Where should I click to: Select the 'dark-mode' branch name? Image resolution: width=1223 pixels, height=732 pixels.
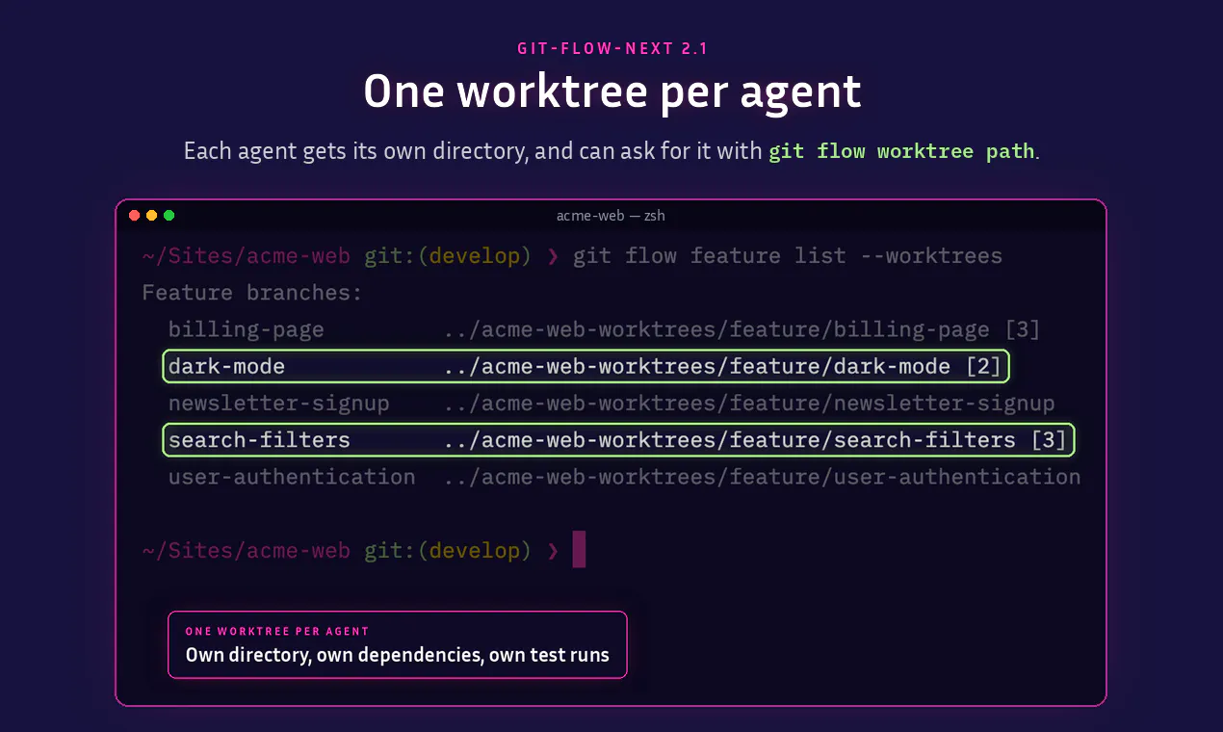click(x=226, y=367)
